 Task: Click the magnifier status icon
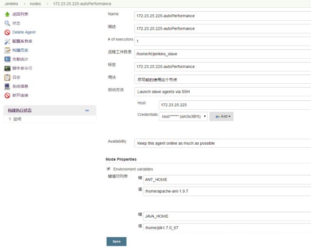pos(7,23)
